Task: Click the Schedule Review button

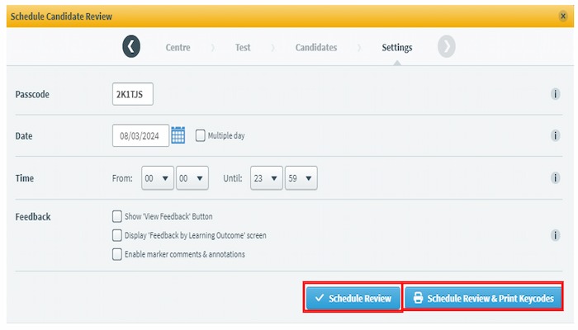Action: (x=353, y=298)
